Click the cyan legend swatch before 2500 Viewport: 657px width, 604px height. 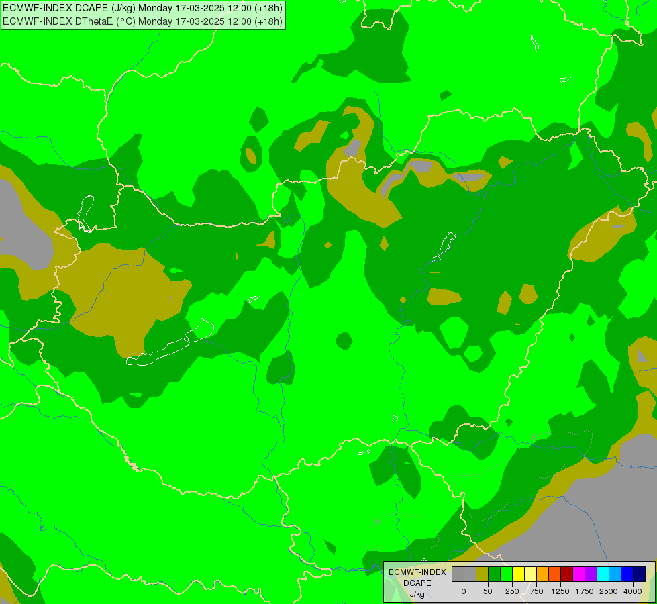click(x=603, y=574)
